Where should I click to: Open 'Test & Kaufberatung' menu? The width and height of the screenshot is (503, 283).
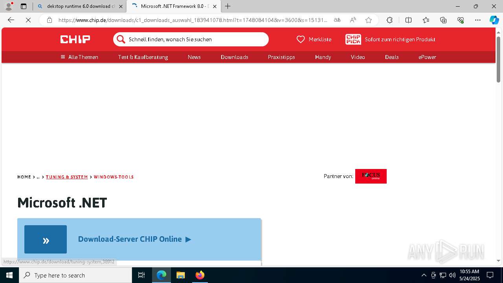pyautogui.click(x=143, y=57)
